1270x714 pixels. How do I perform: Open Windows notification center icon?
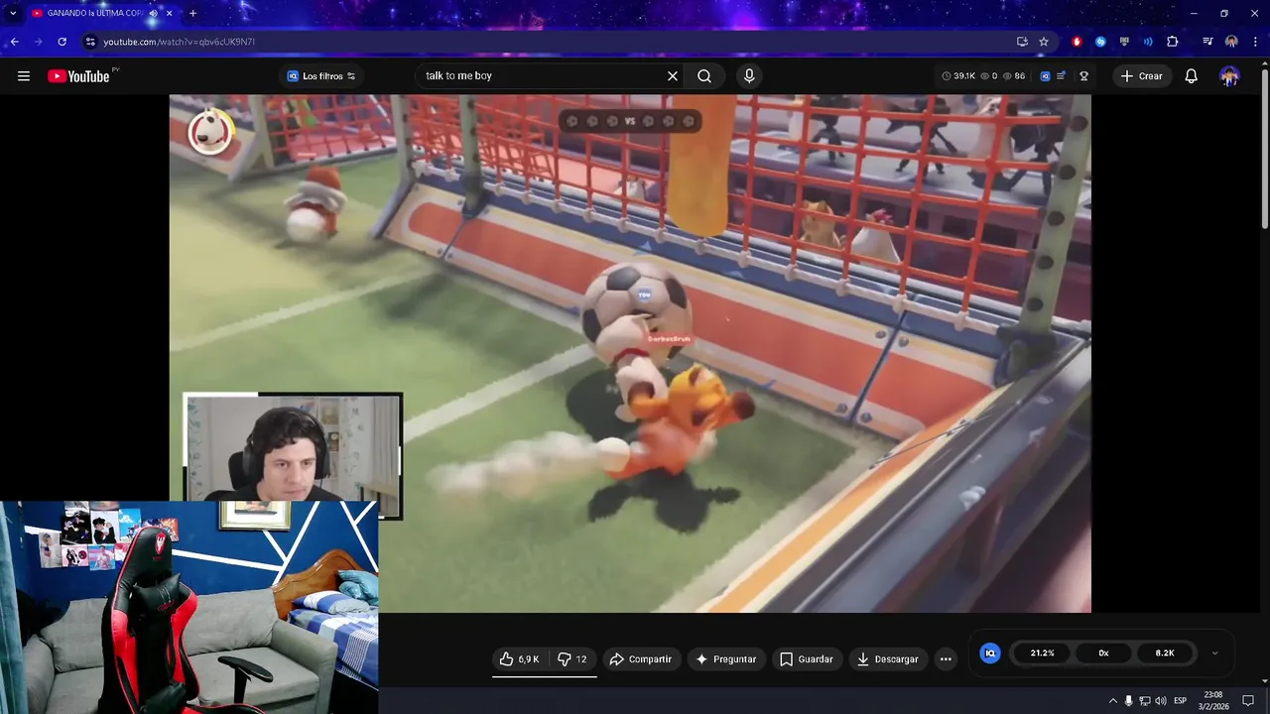(1248, 701)
